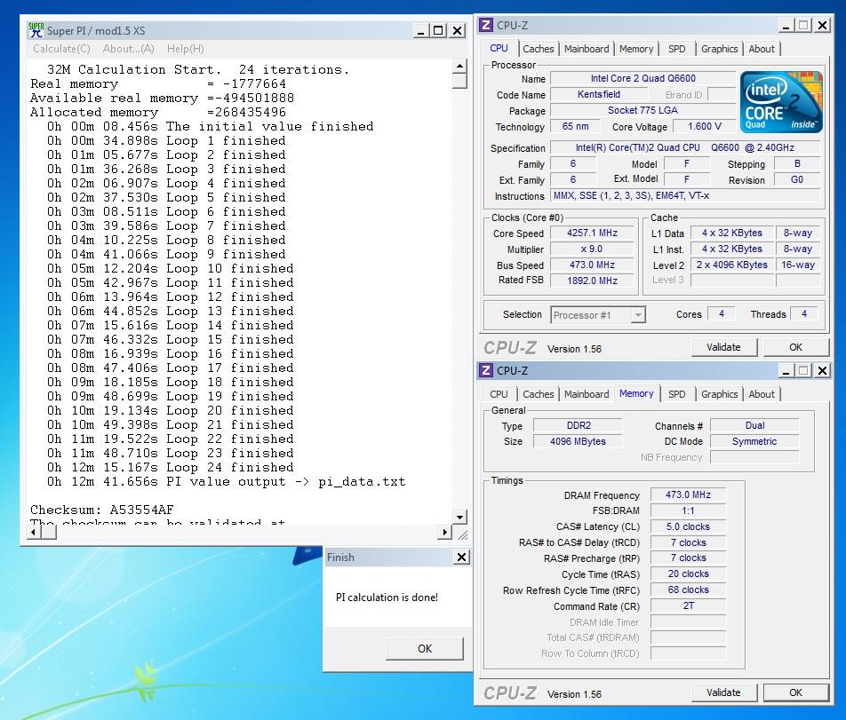Viewport: 846px width, 720px height.
Task: Click the Name field Intel Core 2 Quad Q6600
Action: point(642,79)
